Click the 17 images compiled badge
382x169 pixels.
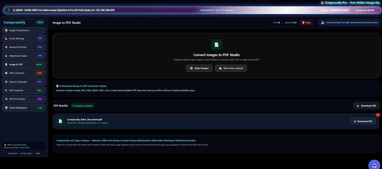82,106
